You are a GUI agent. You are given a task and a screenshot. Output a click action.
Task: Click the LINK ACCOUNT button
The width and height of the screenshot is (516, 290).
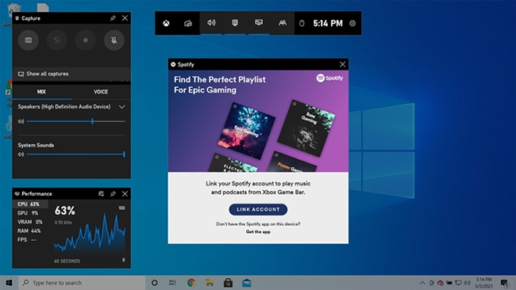258,209
